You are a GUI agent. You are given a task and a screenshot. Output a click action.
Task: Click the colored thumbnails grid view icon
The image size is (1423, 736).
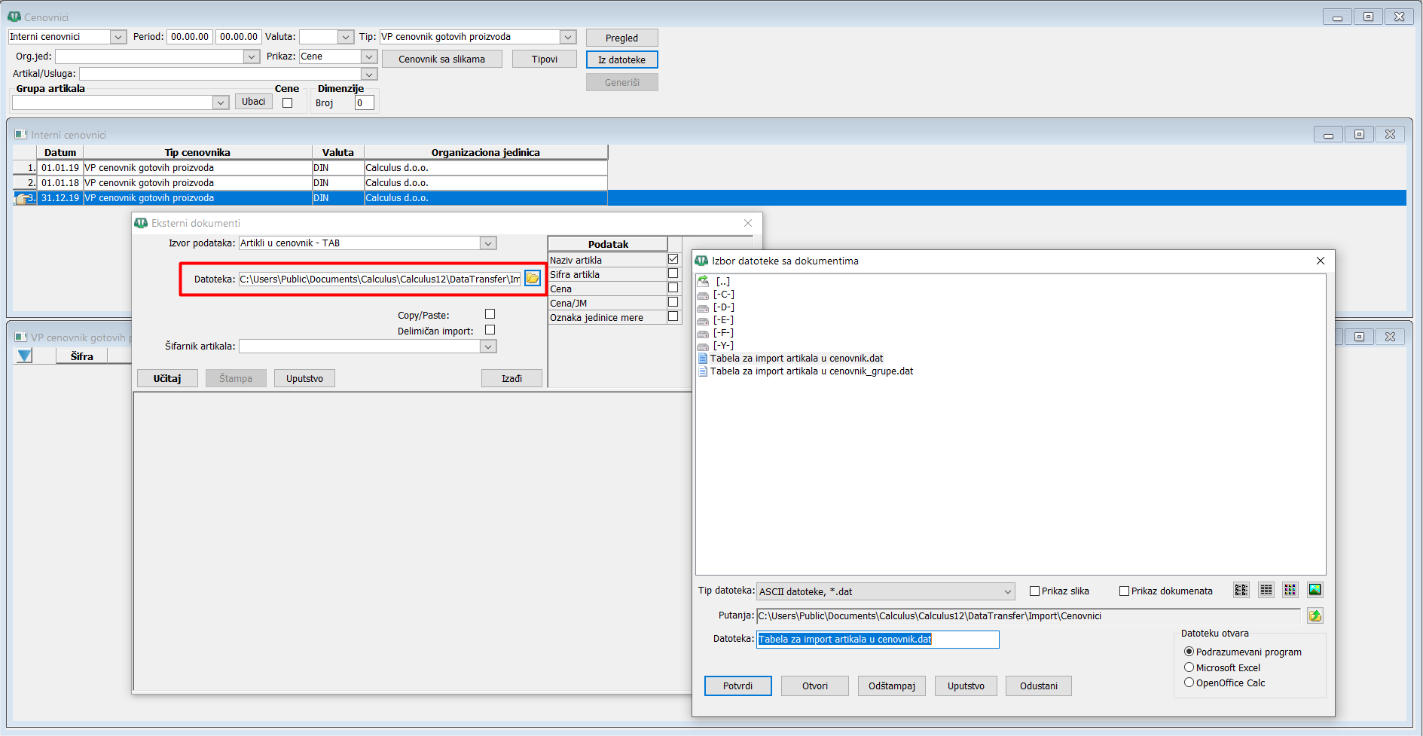(x=1290, y=590)
